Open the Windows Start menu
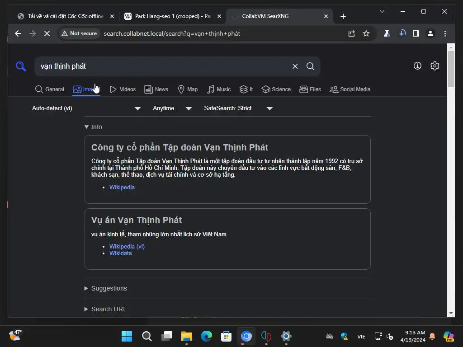 pos(127,336)
